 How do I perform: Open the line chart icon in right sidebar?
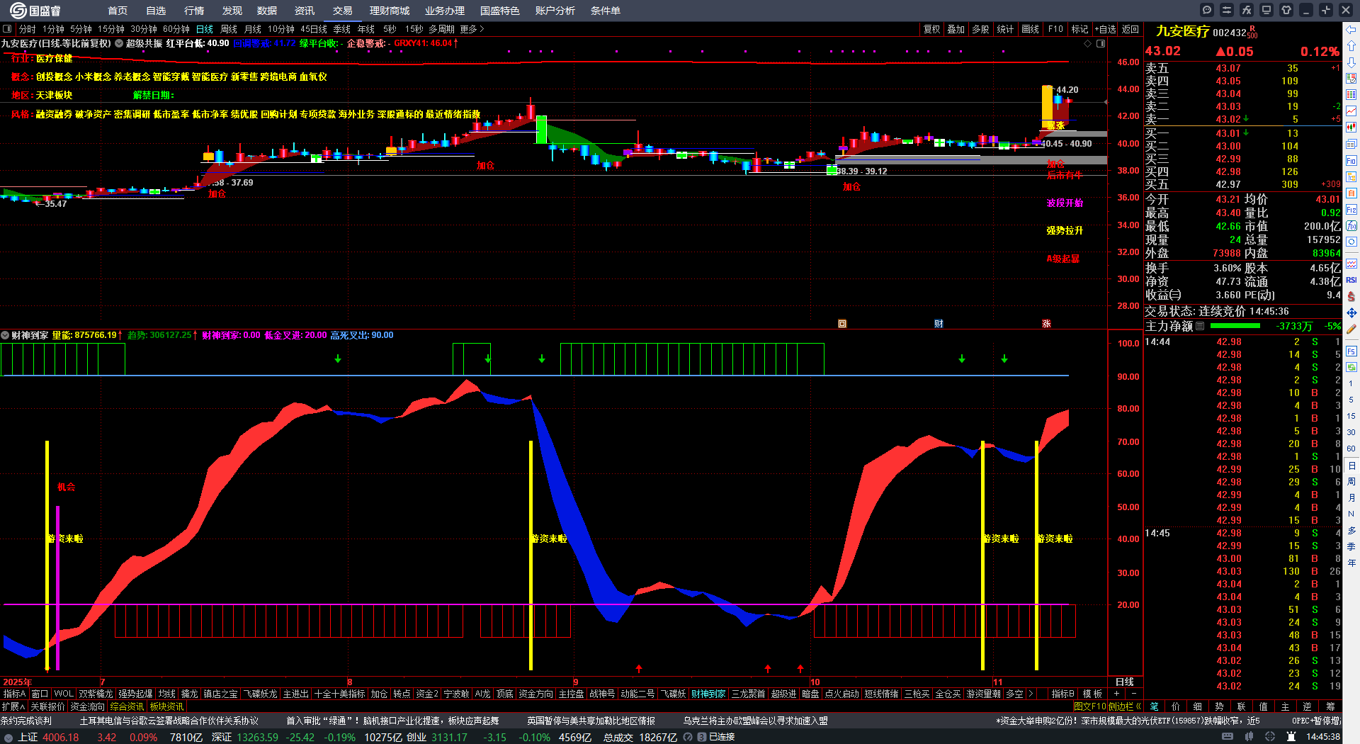tap(1351, 111)
